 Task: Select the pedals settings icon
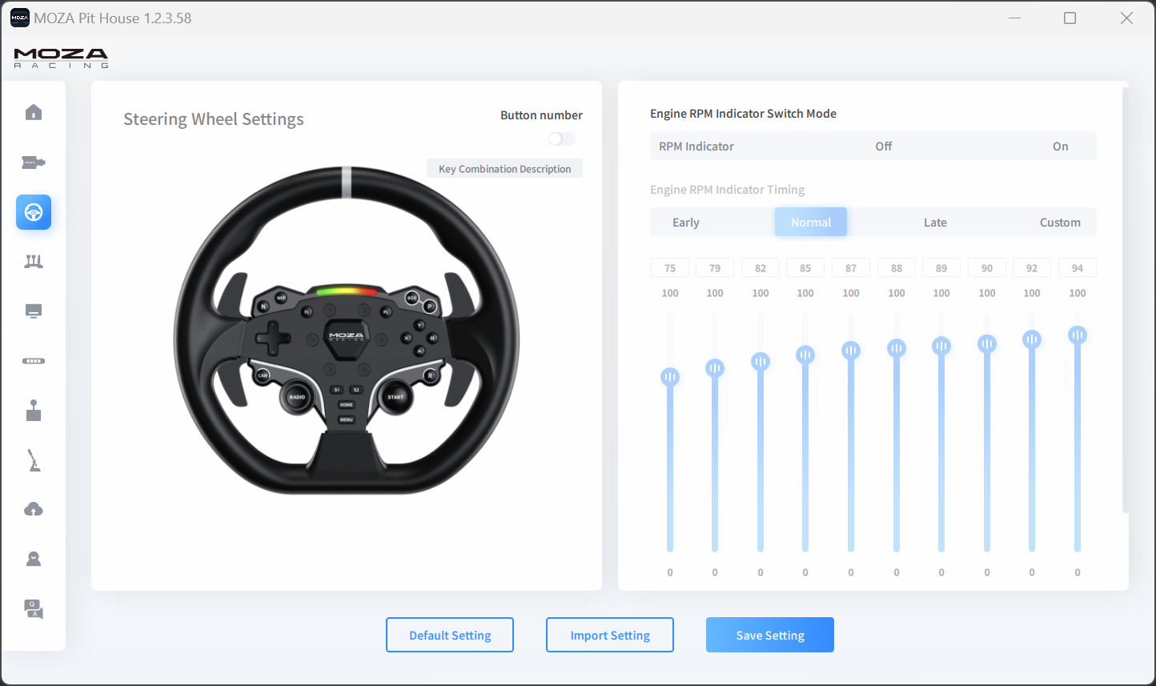click(x=34, y=262)
